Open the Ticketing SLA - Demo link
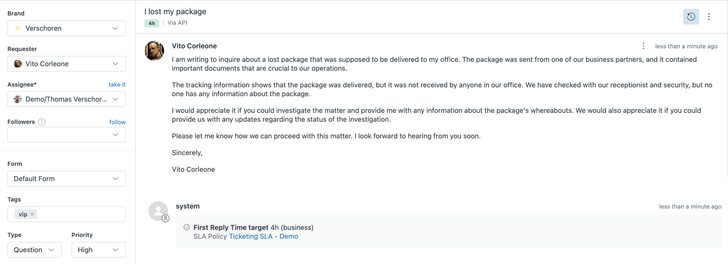The height and width of the screenshot is (264, 728). pyautogui.click(x=263, y=237)
